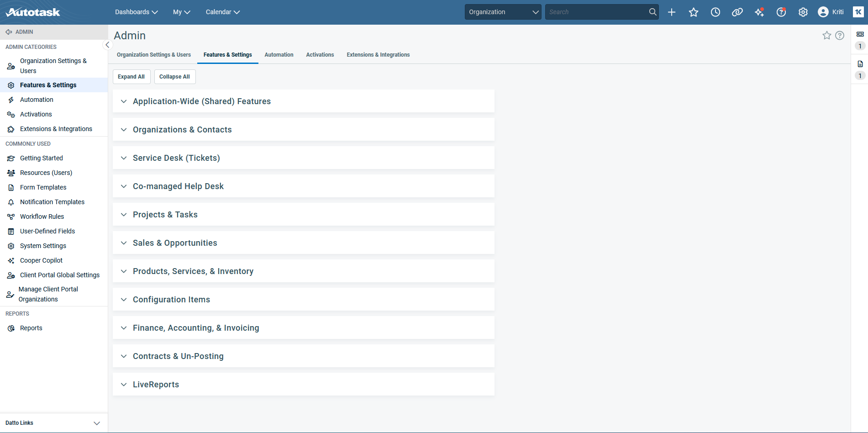868x433 pixels.
Task: Click the Collapse All button
Action: point(175,77)
